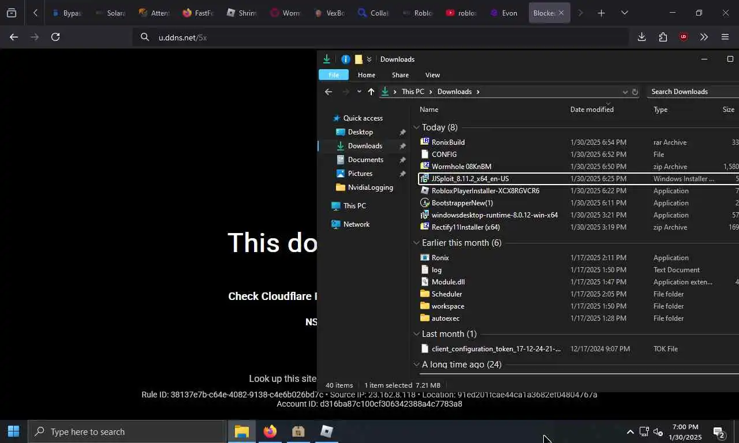Image resolution: width=739 pixels, height=443 pixels.
Task: Open the View ribbon tab
Action: coord(432,75)
